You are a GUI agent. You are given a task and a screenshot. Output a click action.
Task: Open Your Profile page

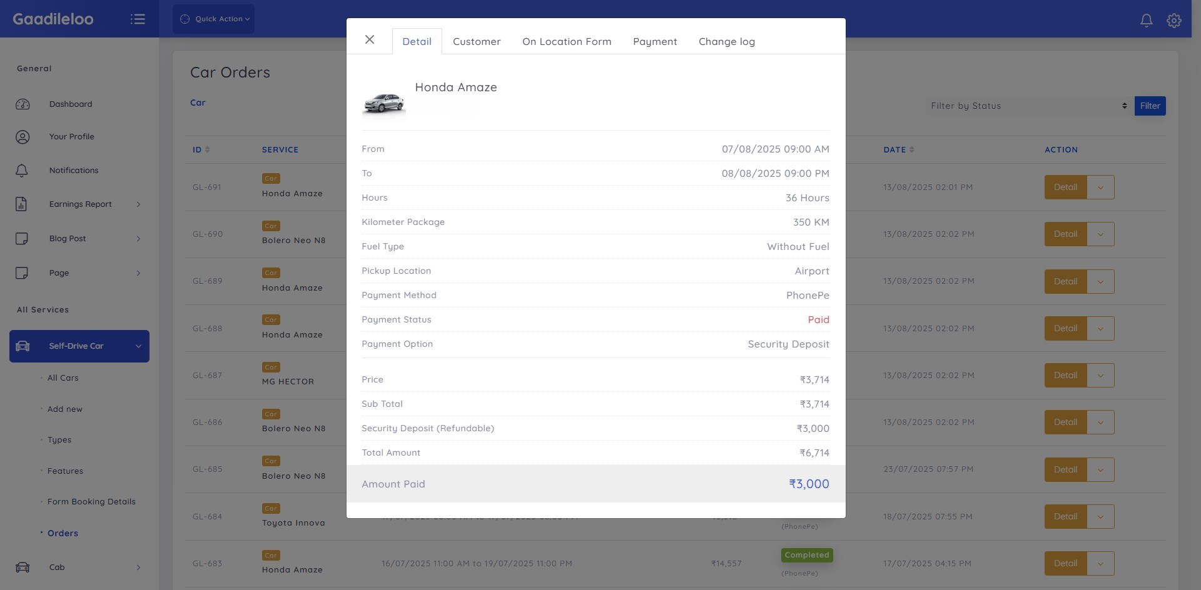[x=72, y=137]
